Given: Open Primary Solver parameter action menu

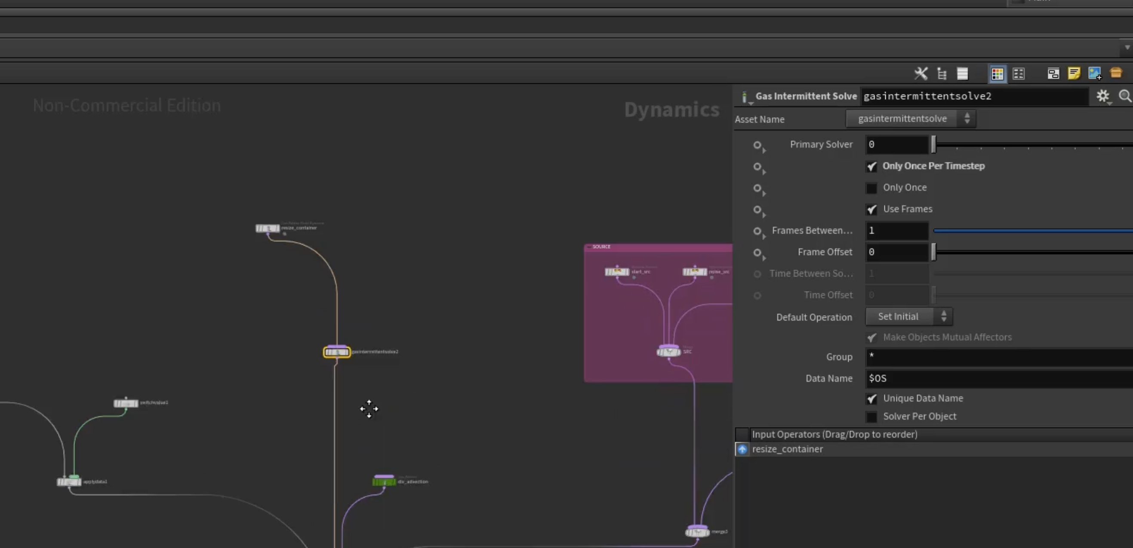Looking at the screenshot, I should pos(758,145).
